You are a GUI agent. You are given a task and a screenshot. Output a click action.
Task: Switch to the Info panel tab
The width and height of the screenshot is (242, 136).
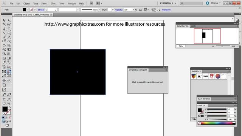[193, 26]
